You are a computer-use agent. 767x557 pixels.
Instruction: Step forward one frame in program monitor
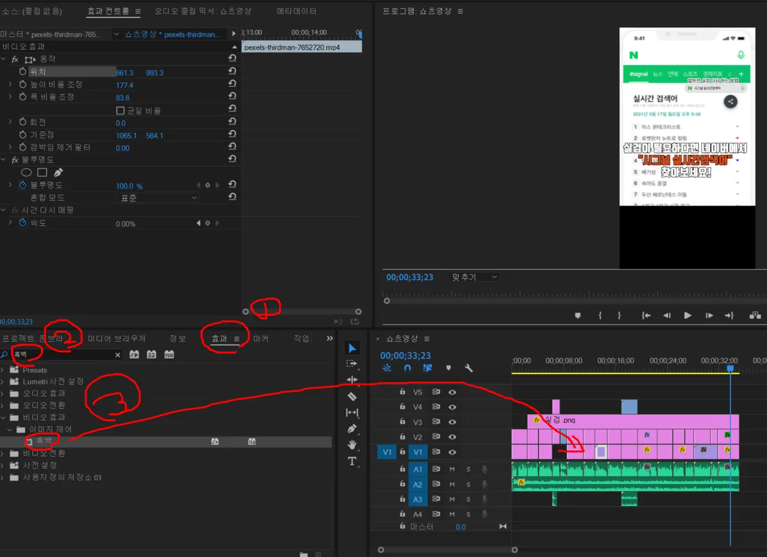[x=709, y=315]
